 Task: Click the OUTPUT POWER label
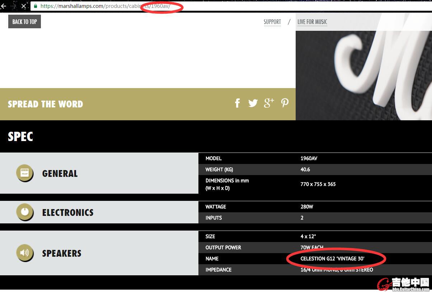(223, 247)
